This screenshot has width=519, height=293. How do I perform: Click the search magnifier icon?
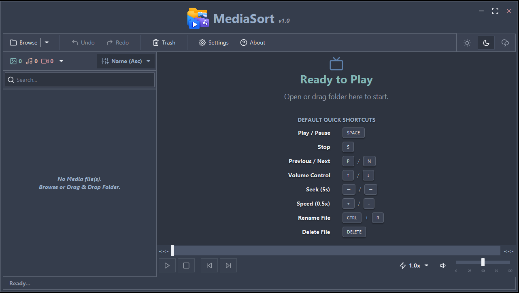tap(11, 80)
